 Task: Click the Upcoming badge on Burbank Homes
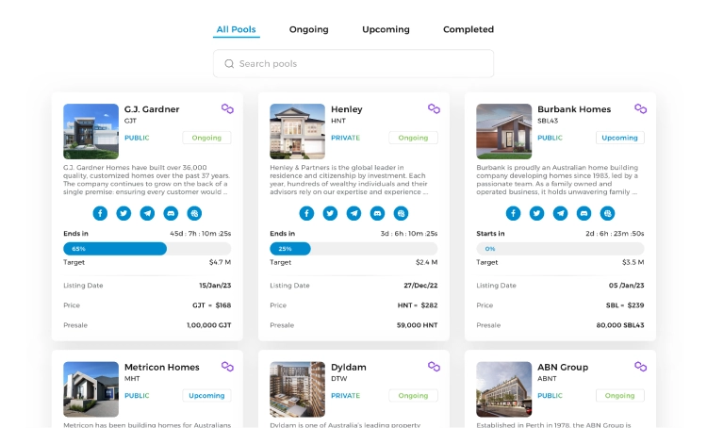tap(619, 138)
